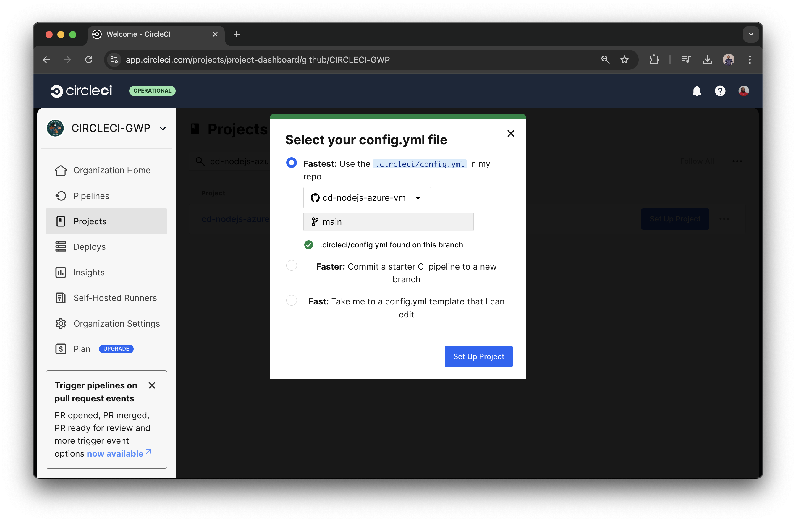Expand the cd-nodejs-azure-vm repo dropdown
The width and height of the screenshot is (796, 522).
coord(418,198)
